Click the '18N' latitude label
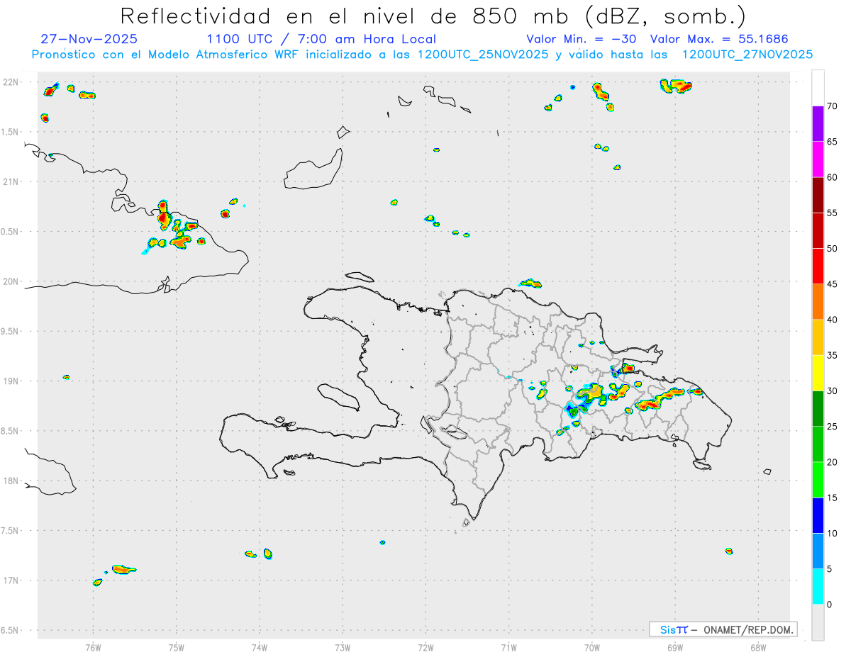This screenshot has height=657, width=851. click(11, 481)
